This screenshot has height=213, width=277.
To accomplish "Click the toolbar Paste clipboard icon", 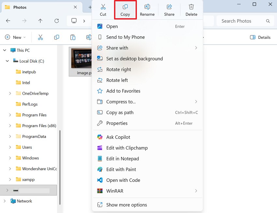I will [73, 37].
